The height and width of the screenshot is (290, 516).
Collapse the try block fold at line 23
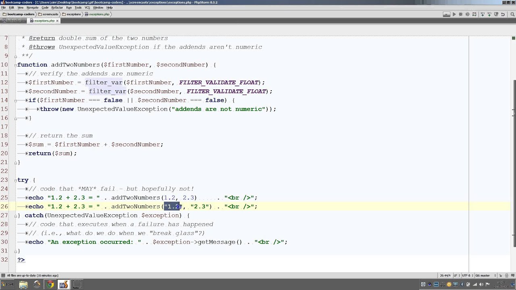tap(16, 180)
